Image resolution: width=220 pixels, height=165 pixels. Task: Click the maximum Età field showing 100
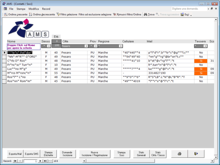(x=56, y=45)
